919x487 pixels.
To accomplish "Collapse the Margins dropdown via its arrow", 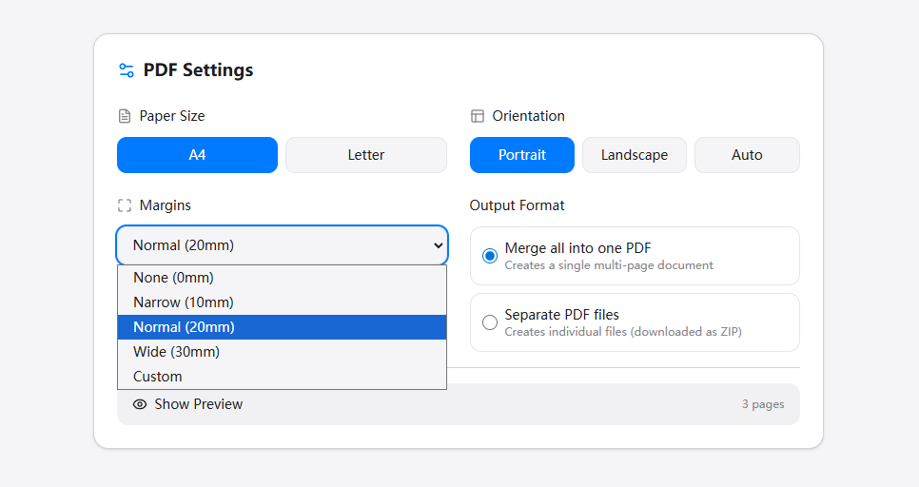I will click(438, 245).
